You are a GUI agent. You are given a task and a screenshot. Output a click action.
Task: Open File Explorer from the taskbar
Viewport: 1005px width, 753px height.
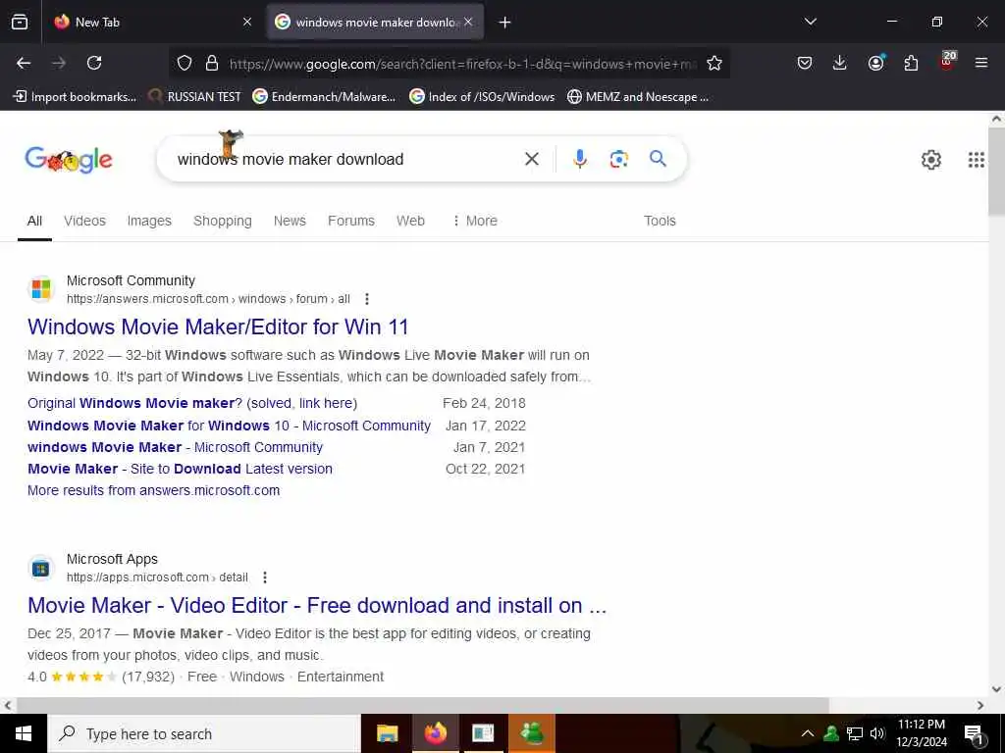pyautogui.click(x=387, y=733)
